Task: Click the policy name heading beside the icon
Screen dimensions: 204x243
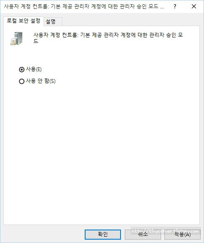Action: pos(108,38)
